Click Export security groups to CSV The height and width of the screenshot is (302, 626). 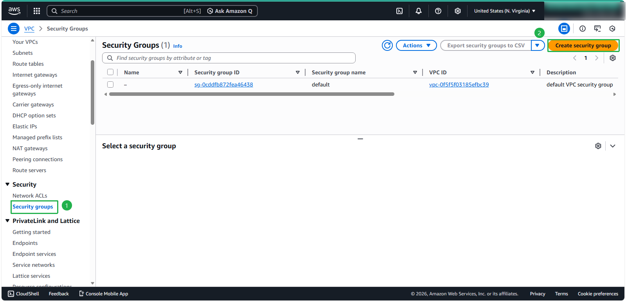pos(486,45)
